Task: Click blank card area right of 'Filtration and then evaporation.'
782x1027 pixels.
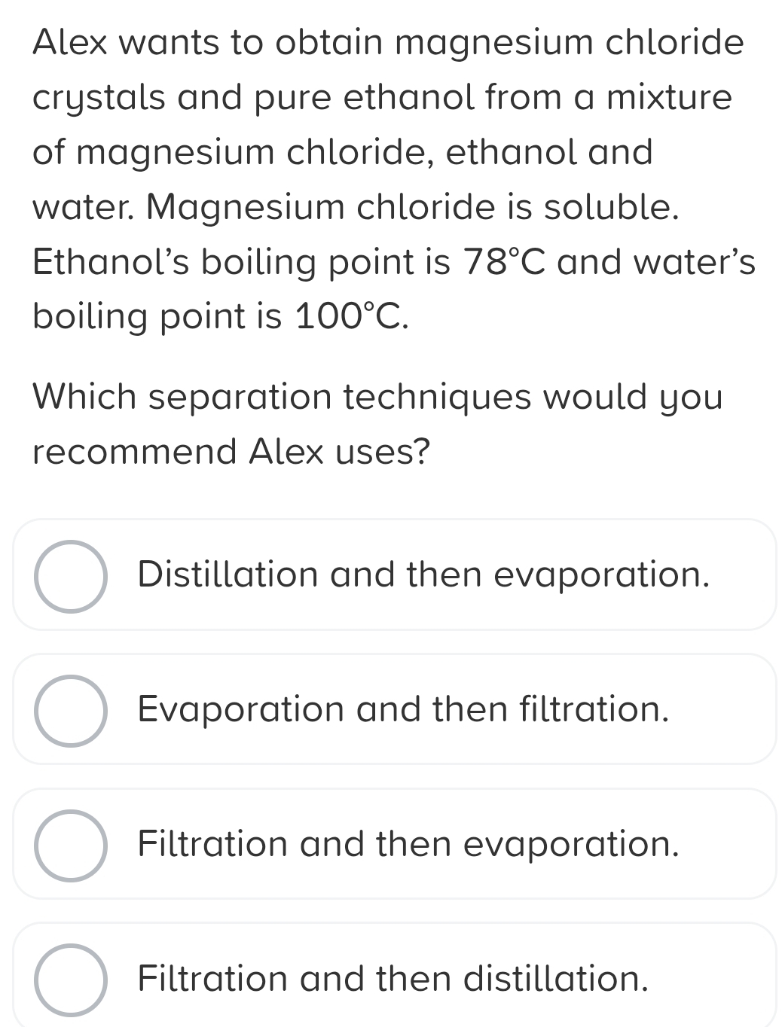Action: click(727, 843)
